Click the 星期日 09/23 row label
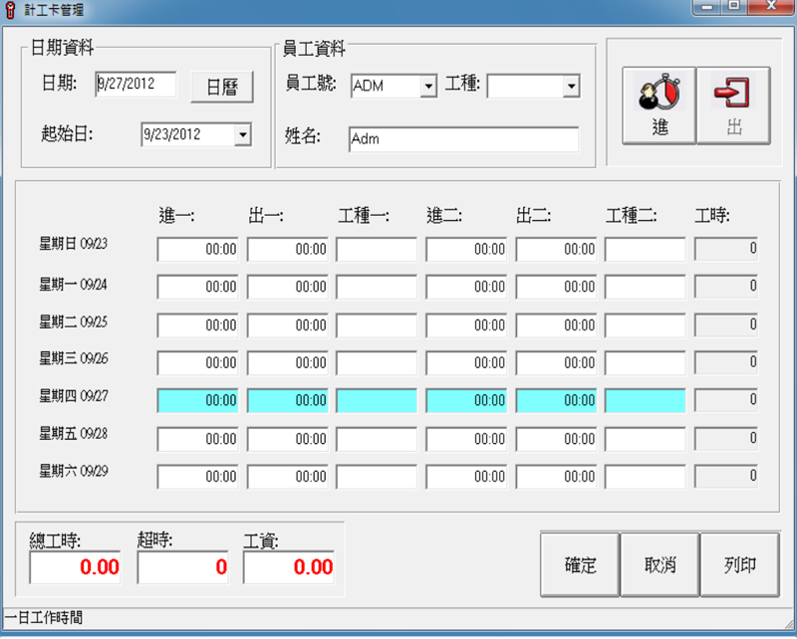The height and width of the screenshot is (639, 797). tap(74, 244)
